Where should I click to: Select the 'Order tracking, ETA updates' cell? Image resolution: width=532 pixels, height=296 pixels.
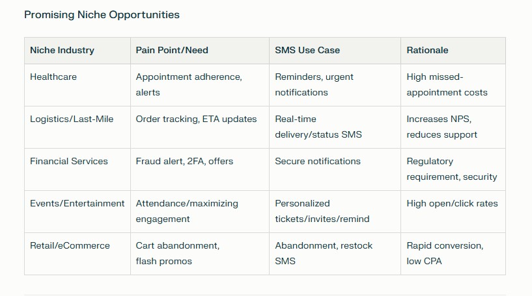click(x=196, y=119)
